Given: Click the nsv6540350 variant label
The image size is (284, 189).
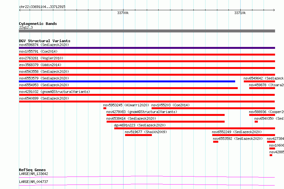Looking at the screenshot, I should (x=269, y=118).
